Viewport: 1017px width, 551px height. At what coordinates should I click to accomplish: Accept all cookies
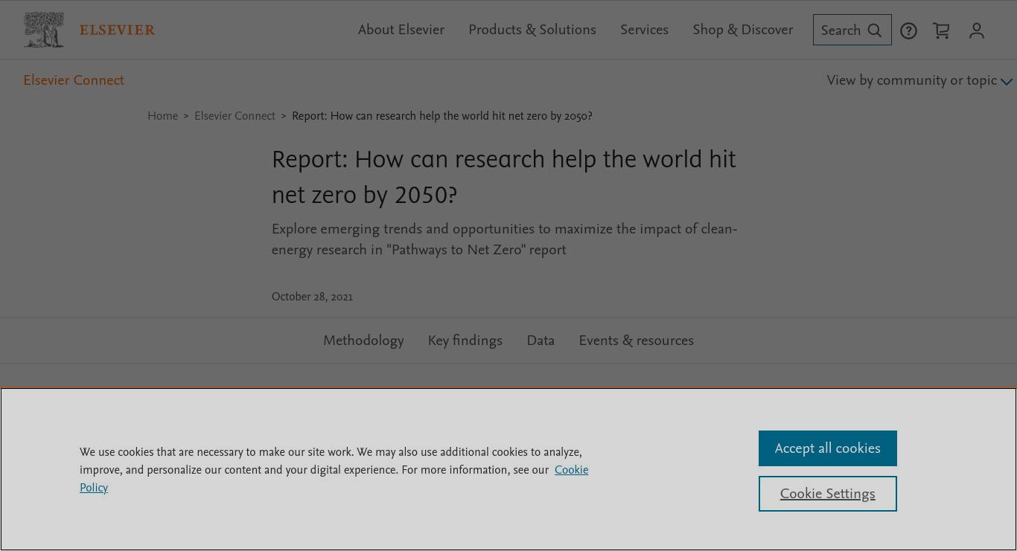828,448
